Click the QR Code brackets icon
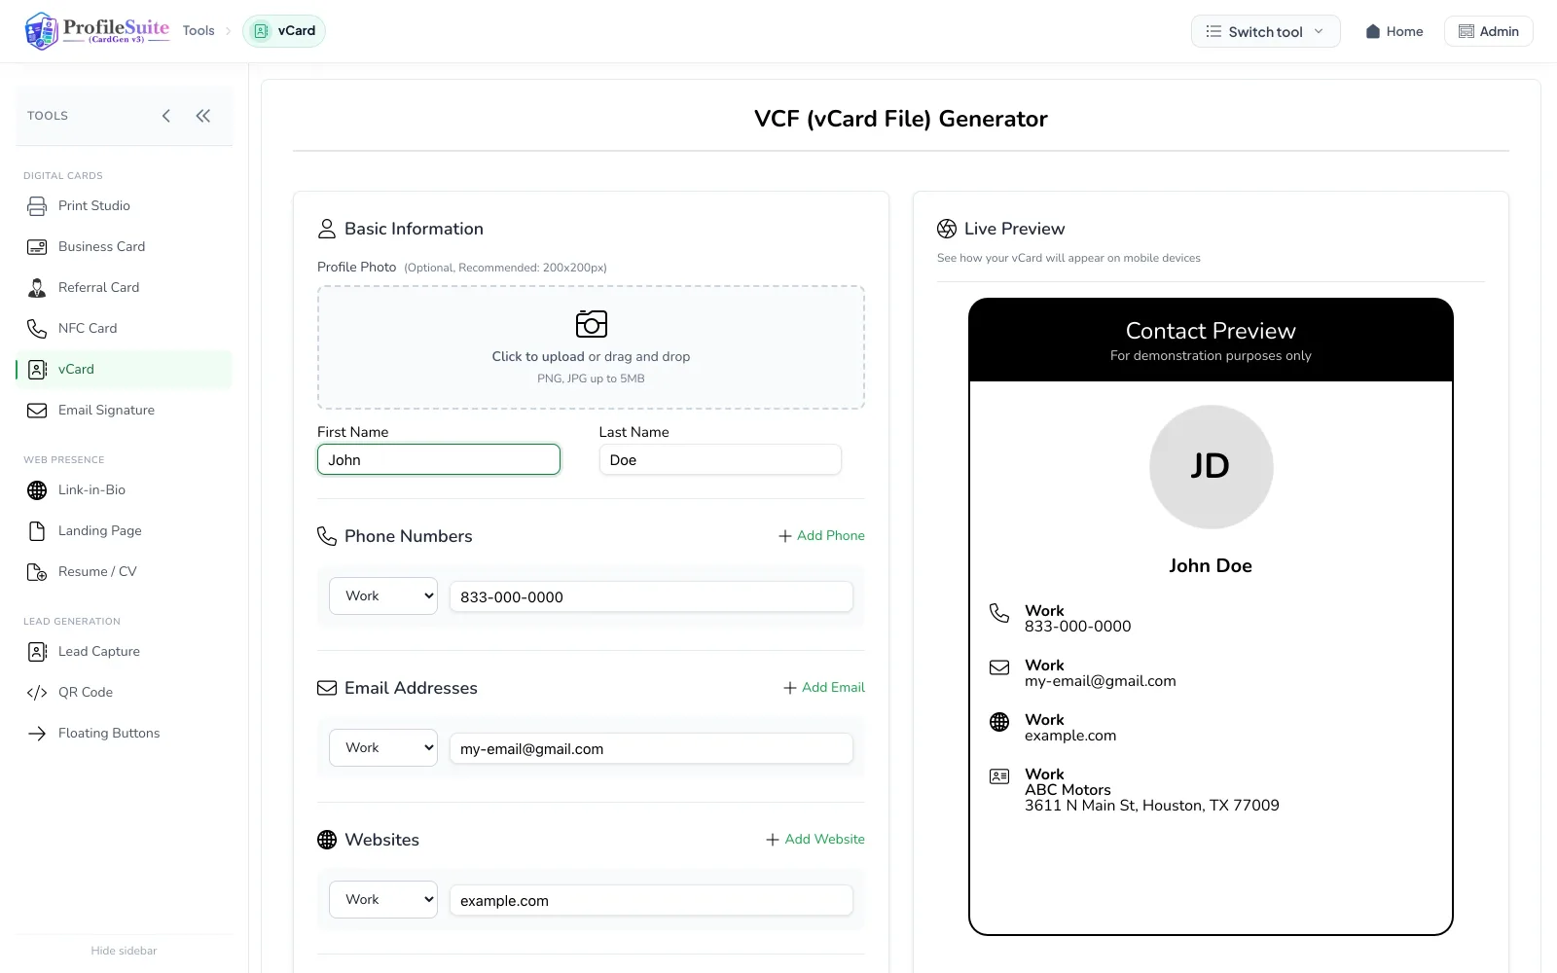1557x973 pixels. [x=37, y=693]
